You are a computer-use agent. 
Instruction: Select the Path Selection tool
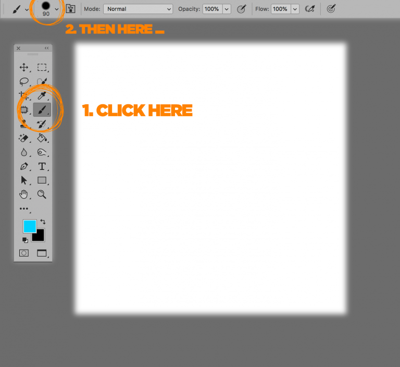(24, 180)
